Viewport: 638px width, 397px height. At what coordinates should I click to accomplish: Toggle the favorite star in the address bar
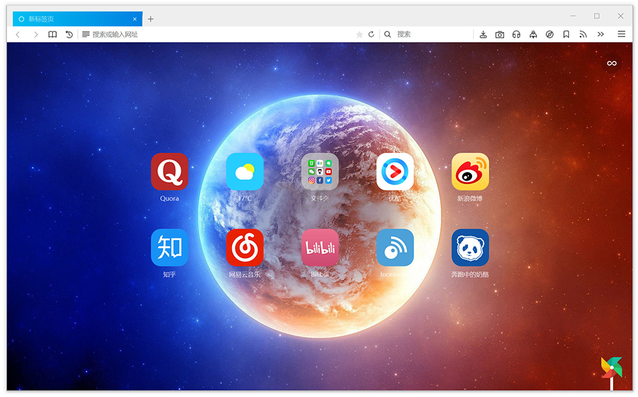[x=359, y=34]
